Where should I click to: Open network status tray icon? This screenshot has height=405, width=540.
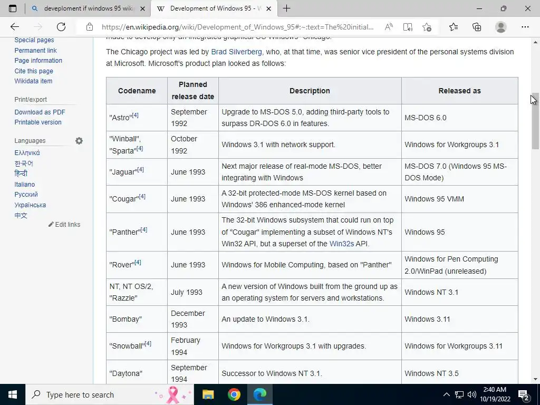[459, 394]
